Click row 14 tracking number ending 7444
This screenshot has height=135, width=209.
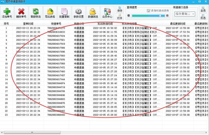pyautogui.click(x=56, y=79)
